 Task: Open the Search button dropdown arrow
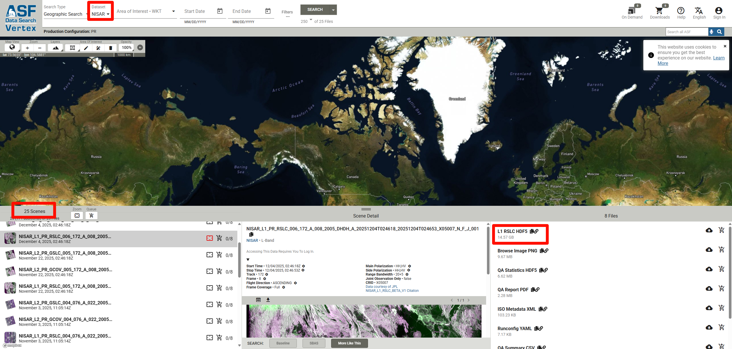[333, 10]
